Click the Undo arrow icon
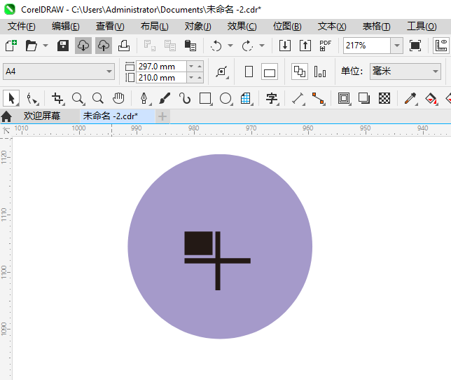Viewport: 451px width, 380px height. pyautogui.click(x=216, y=46)
